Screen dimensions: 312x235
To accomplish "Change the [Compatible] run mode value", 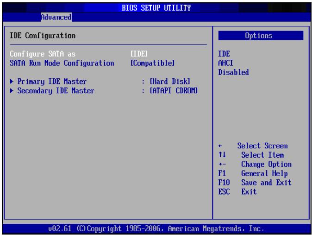I will pos(153,63).
